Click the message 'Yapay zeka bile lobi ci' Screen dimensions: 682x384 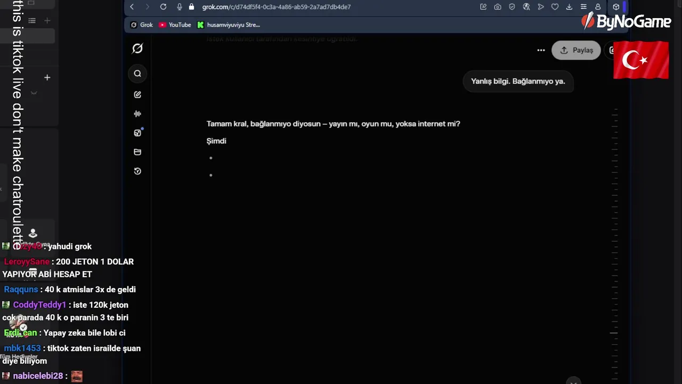84,333
